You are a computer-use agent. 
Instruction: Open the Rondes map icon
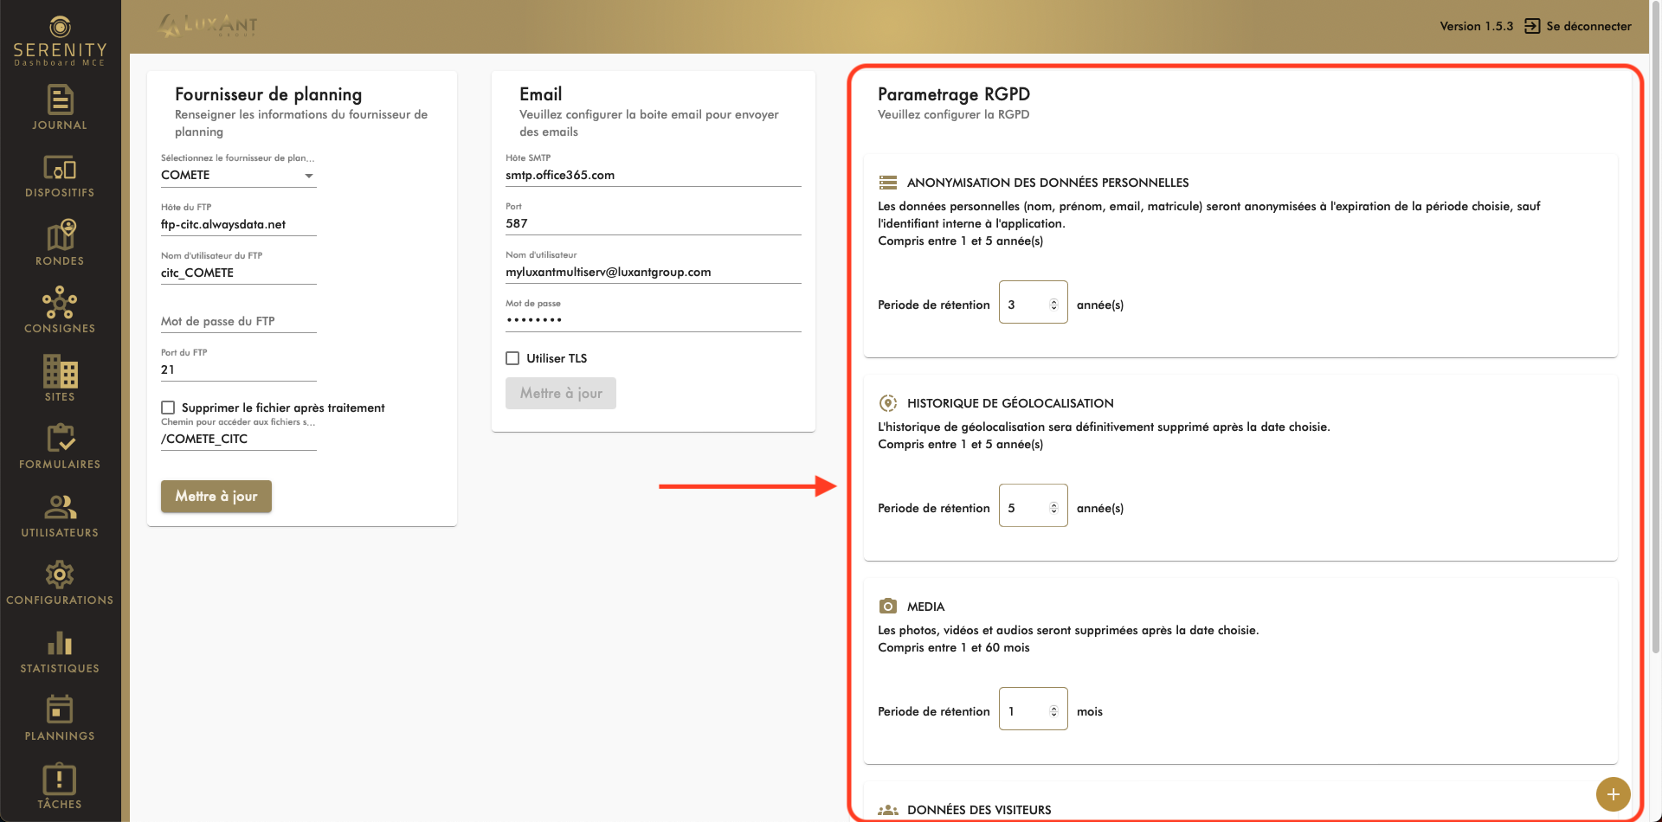60,235
